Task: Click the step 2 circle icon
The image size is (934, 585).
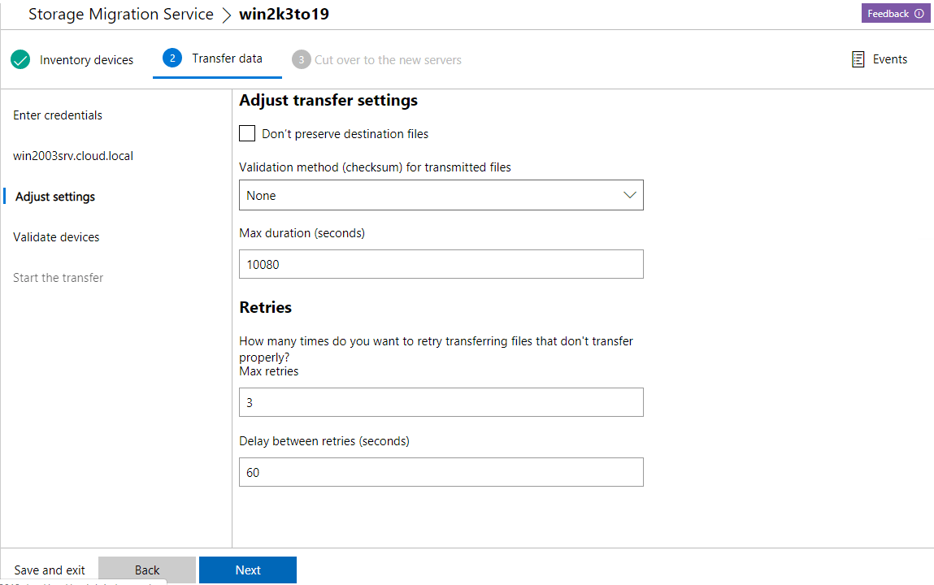Action: [172, 58]
